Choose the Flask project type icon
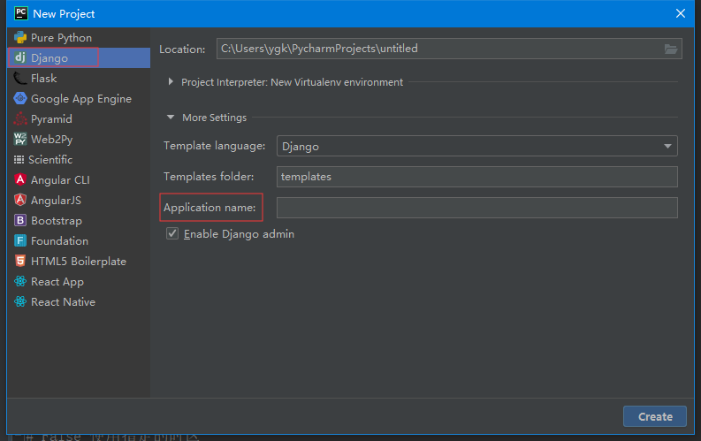 20,79
